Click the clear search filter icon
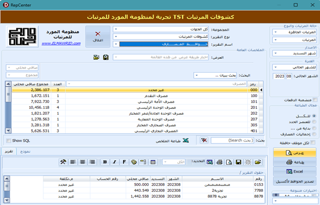The image size is (320, 205). click(x=204, y=140)
